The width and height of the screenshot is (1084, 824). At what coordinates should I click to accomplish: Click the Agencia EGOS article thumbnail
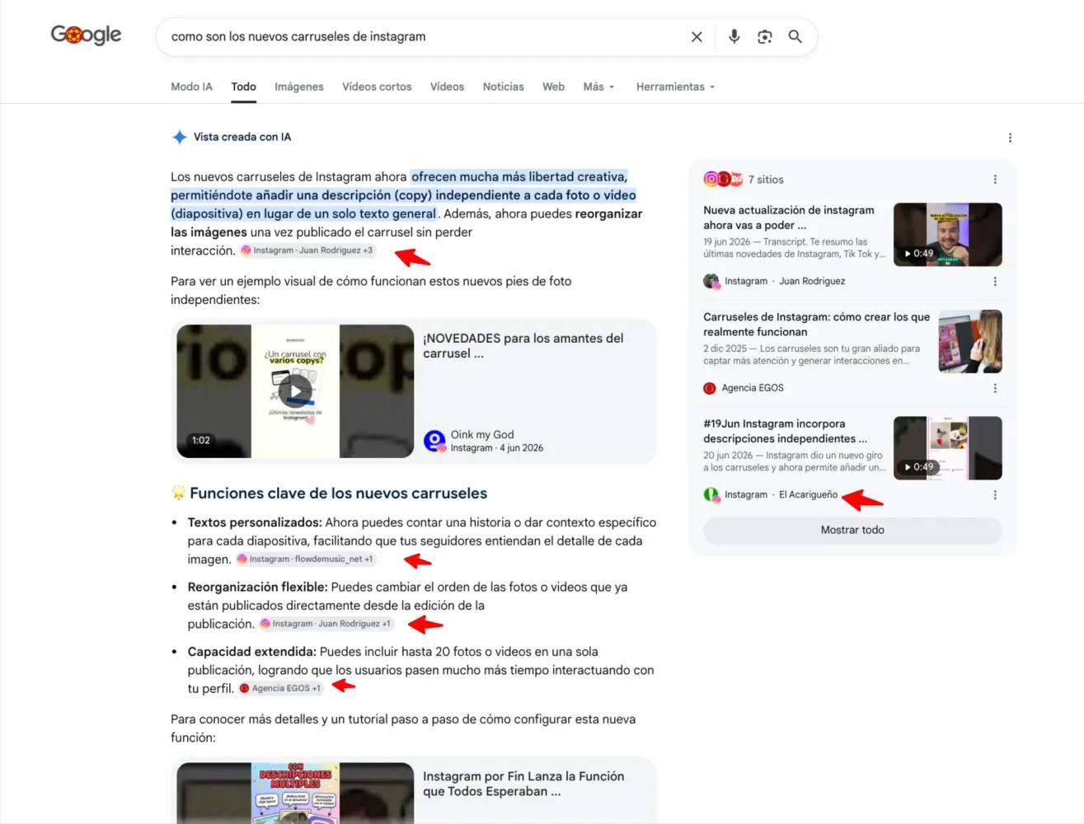pos(970,341)
